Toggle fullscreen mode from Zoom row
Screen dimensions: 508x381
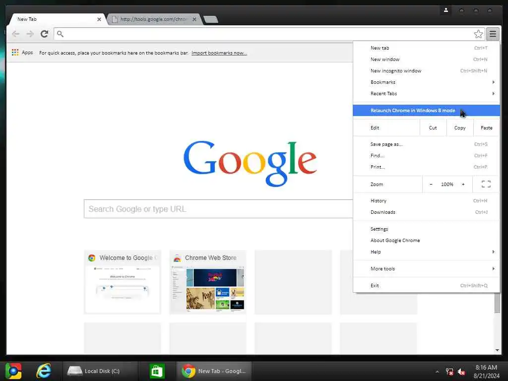point(486,185)
